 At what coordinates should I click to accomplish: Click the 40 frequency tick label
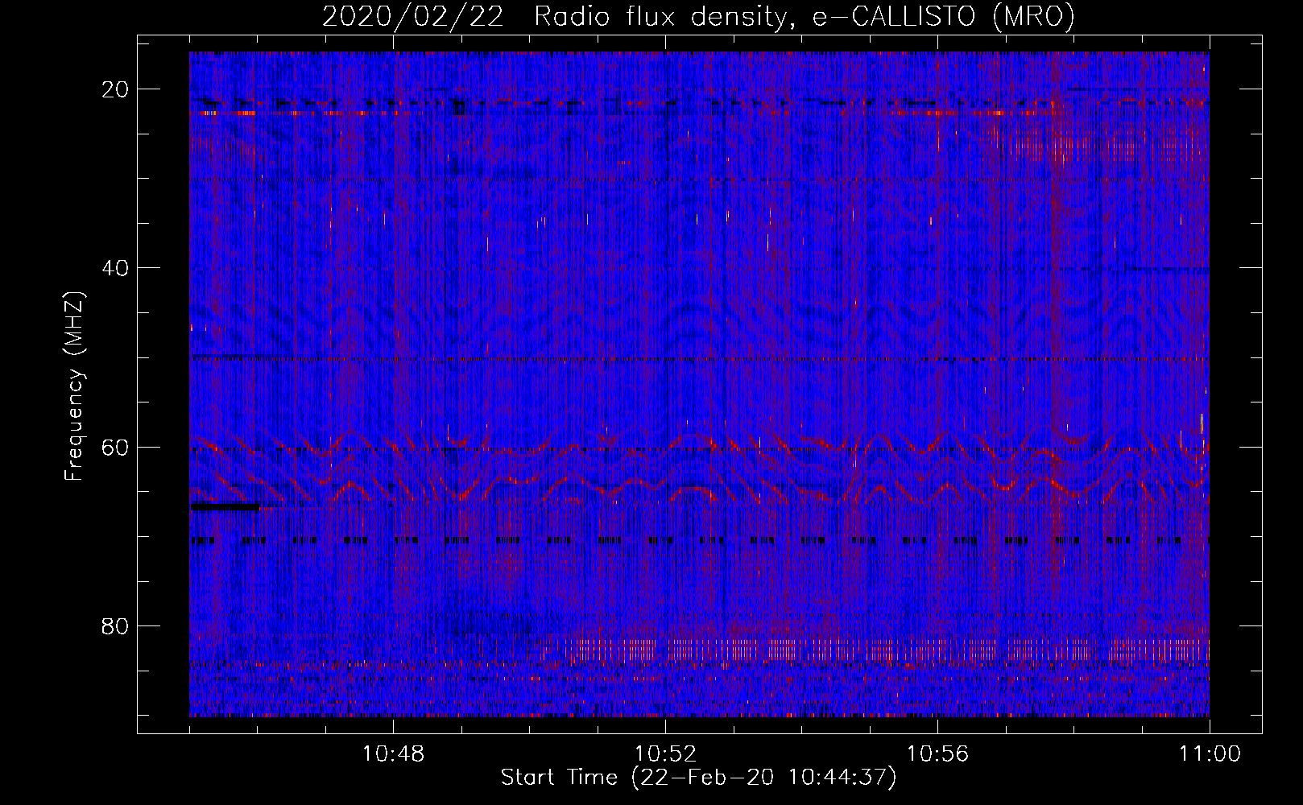tap(116, 268)
